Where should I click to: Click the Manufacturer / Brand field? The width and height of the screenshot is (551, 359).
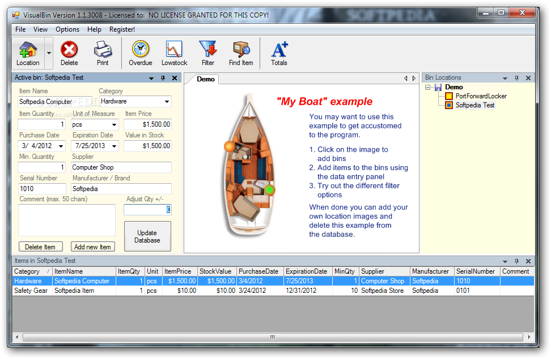[x=121, y=189]
